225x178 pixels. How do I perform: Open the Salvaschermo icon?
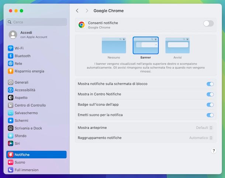point(11,113)
